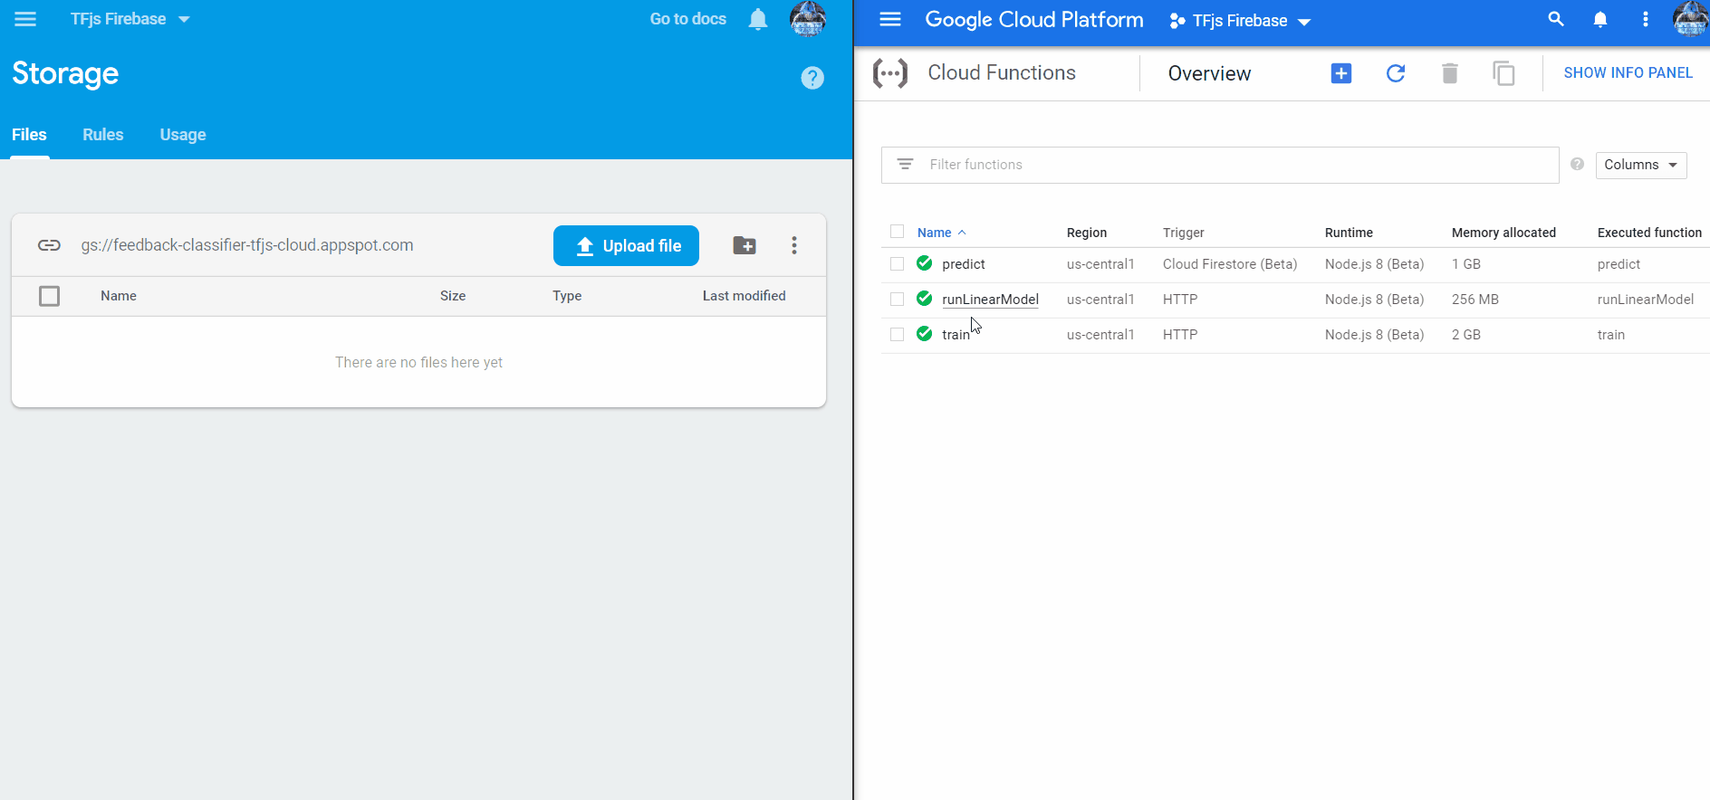This screenshot has width=1710, height=800.
Task: Open the Storage bucket overflow menu
Action: [x=794, y=245]
